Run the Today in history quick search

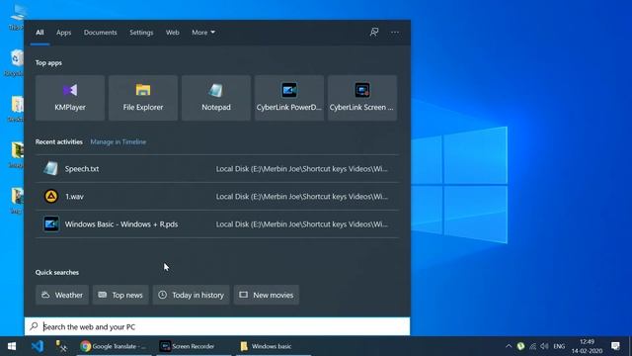[x=191, y=295]
